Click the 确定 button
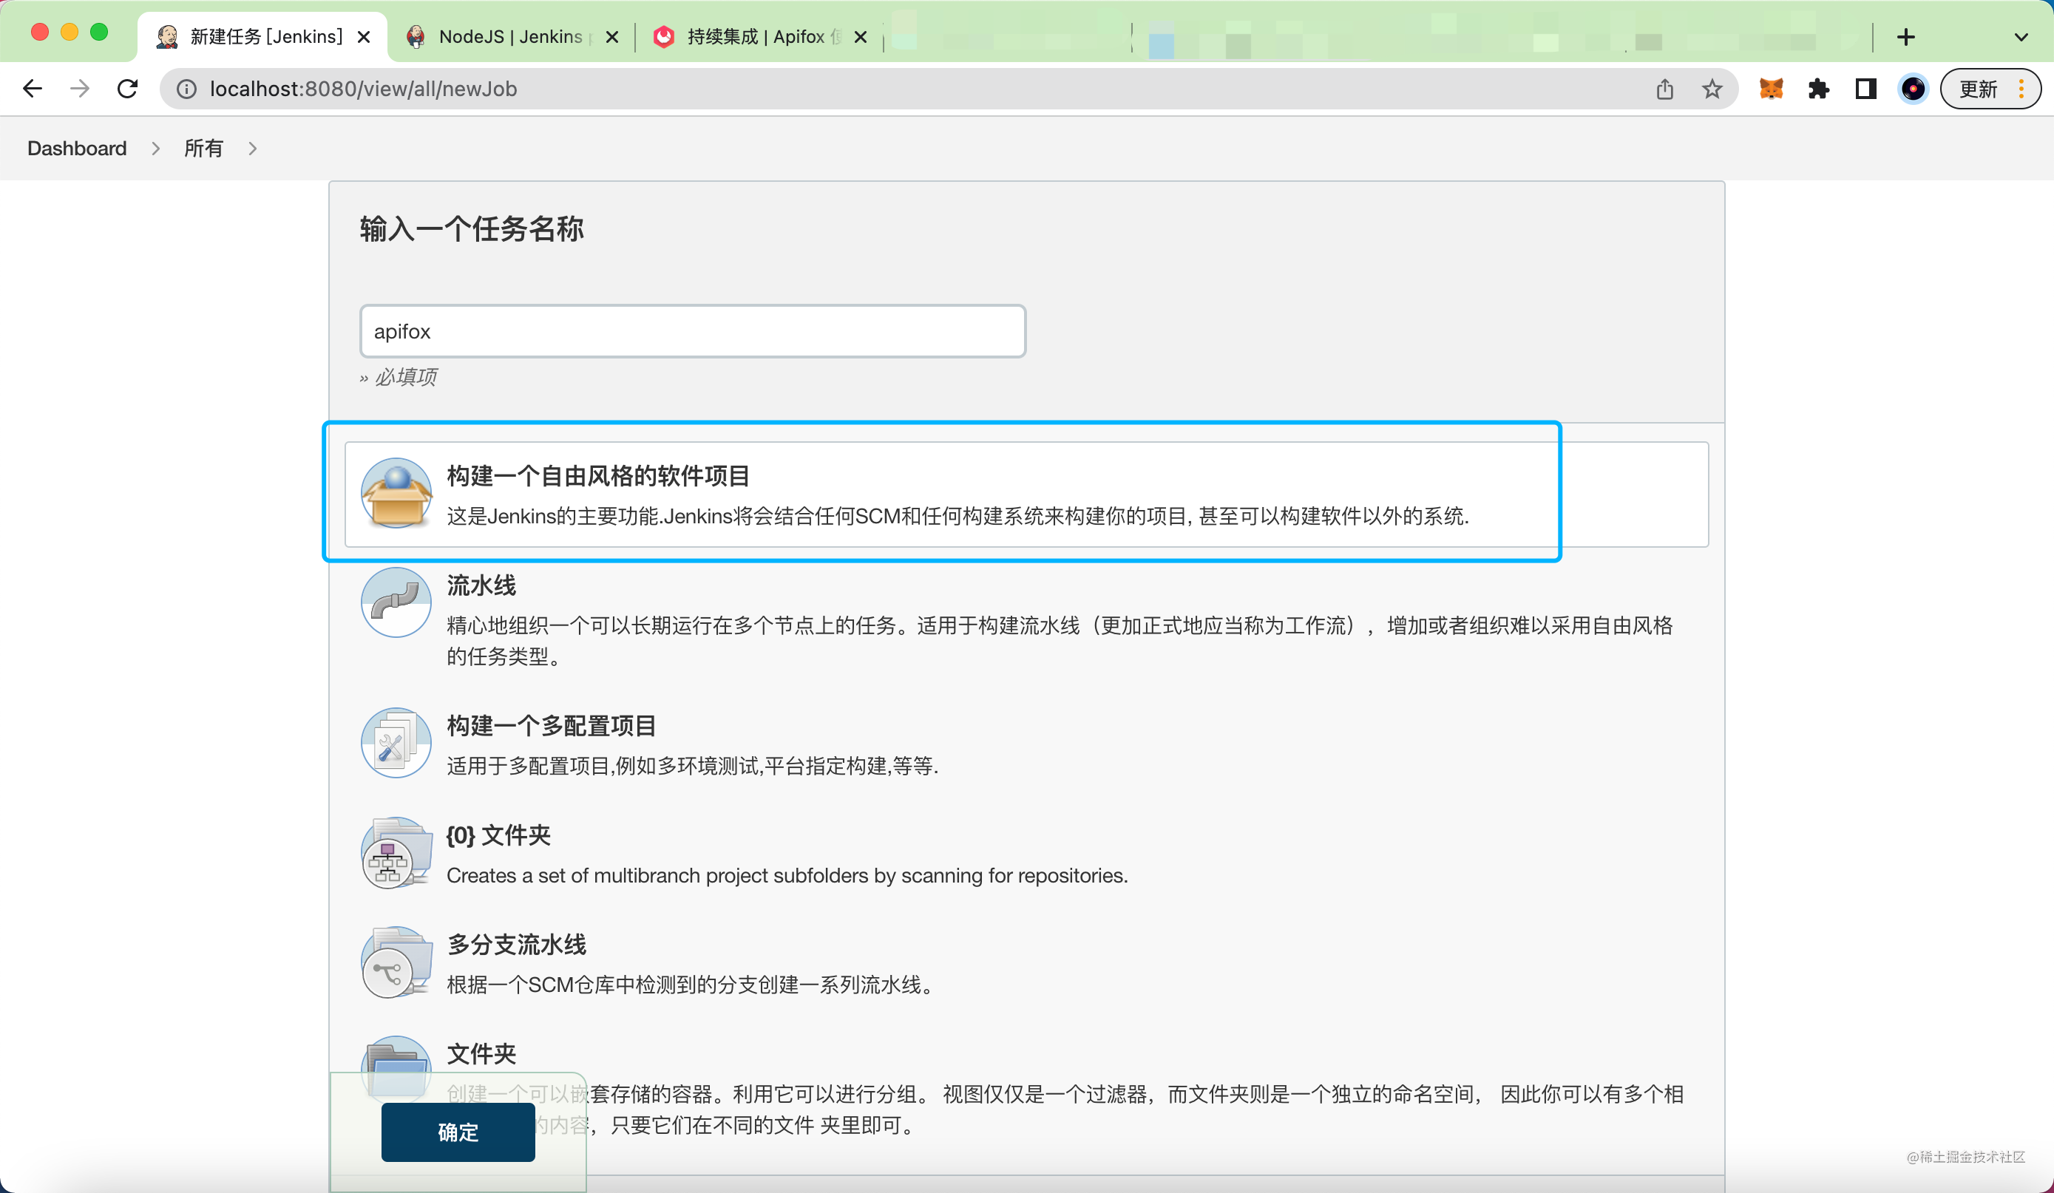2054x1193 pixels. click(458, 1132)
